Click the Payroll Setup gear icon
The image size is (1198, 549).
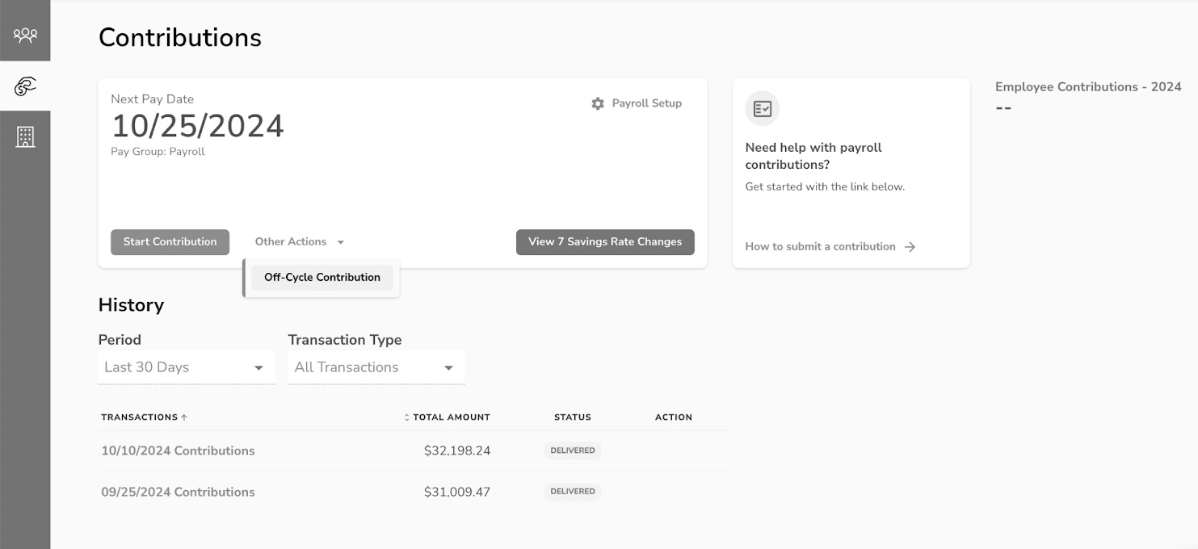coord(598,103)
